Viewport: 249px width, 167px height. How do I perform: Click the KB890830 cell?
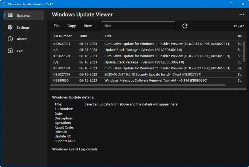pos(61,80)
